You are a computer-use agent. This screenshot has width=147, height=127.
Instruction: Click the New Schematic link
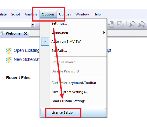(26, 59)
